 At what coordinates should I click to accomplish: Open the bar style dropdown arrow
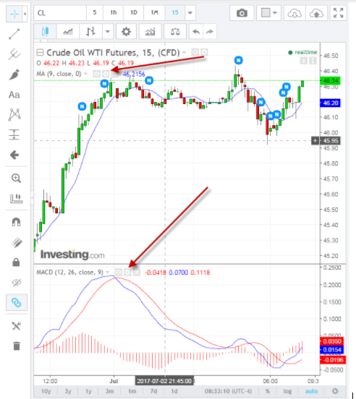point(108,32)
